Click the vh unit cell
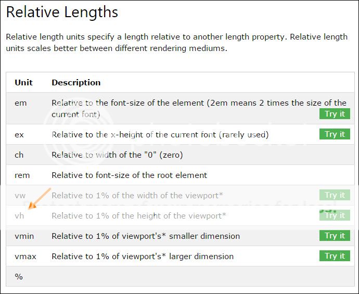The height and width of the screenshot is (294, 359). point(19,215)
